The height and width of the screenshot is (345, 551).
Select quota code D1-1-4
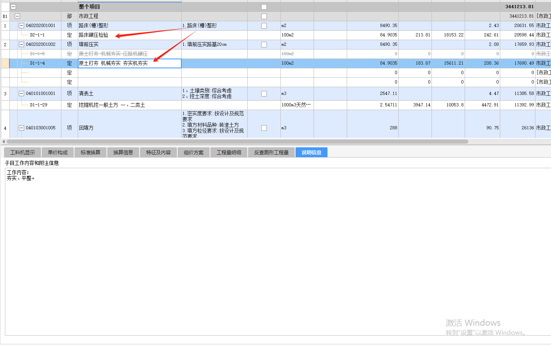pos(37,63)
